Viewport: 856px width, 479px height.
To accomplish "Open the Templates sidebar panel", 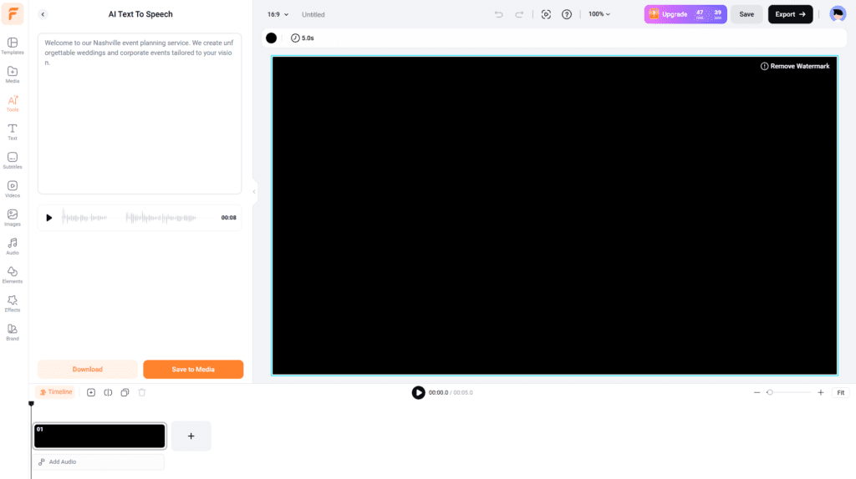I will [13, 46].
